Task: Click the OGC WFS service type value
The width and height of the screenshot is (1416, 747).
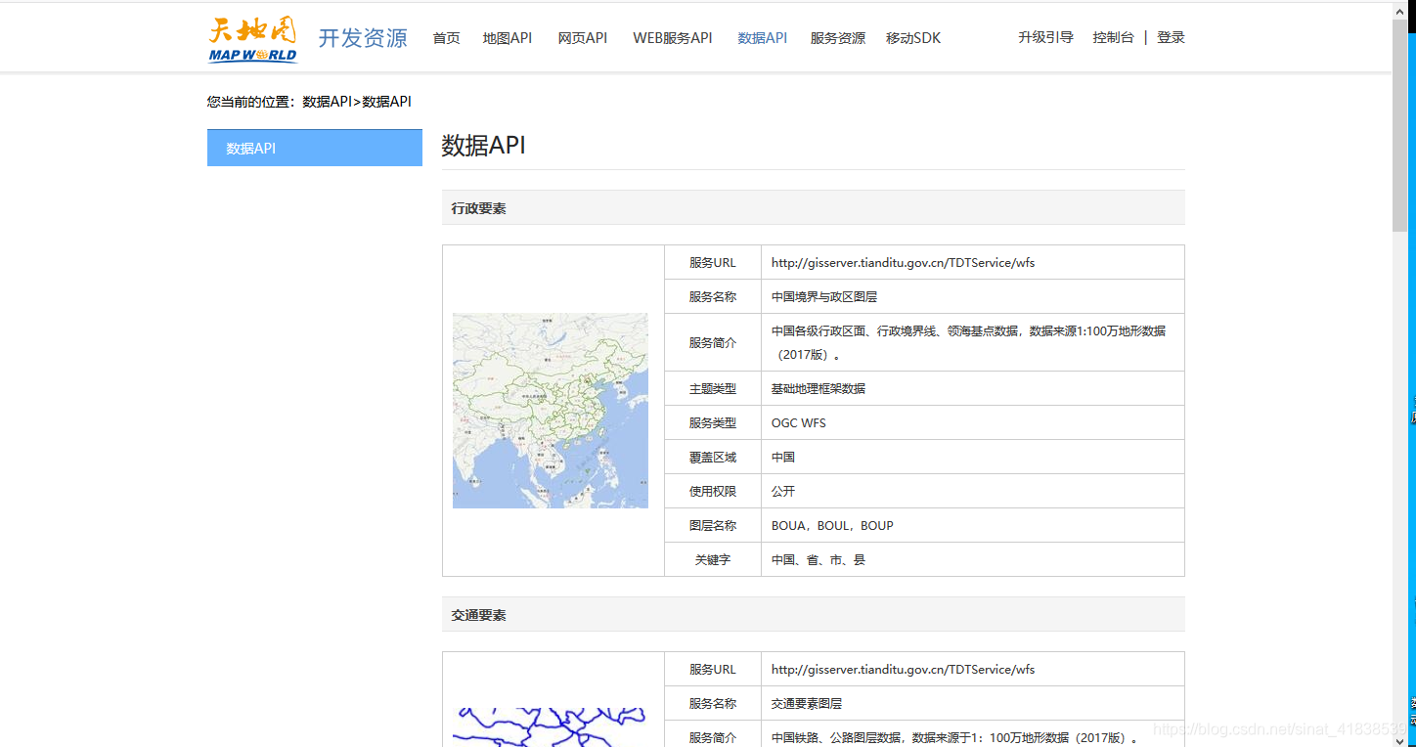Action: point(798,422)
